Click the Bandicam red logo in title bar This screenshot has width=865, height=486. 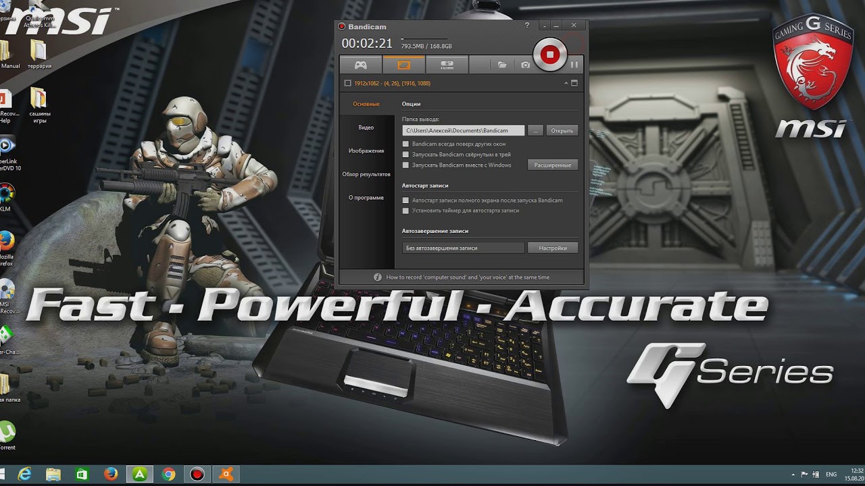point(342,26)
